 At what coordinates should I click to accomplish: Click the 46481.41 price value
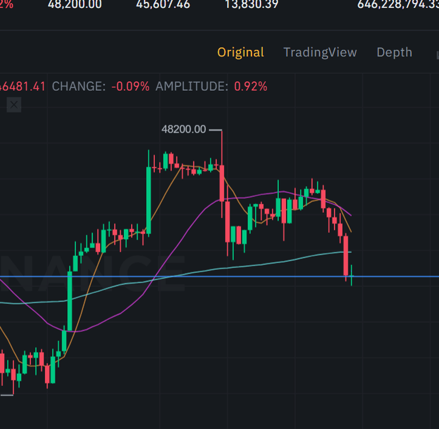(x=23, y=87)
